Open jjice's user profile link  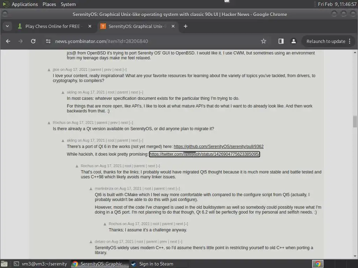[x=56, y=69]
